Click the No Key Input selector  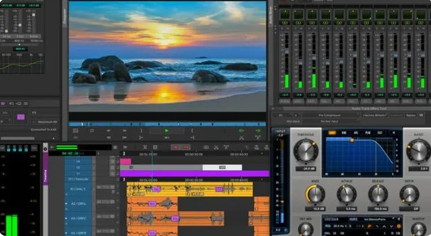pyautogui.click(x=331, y=121)
